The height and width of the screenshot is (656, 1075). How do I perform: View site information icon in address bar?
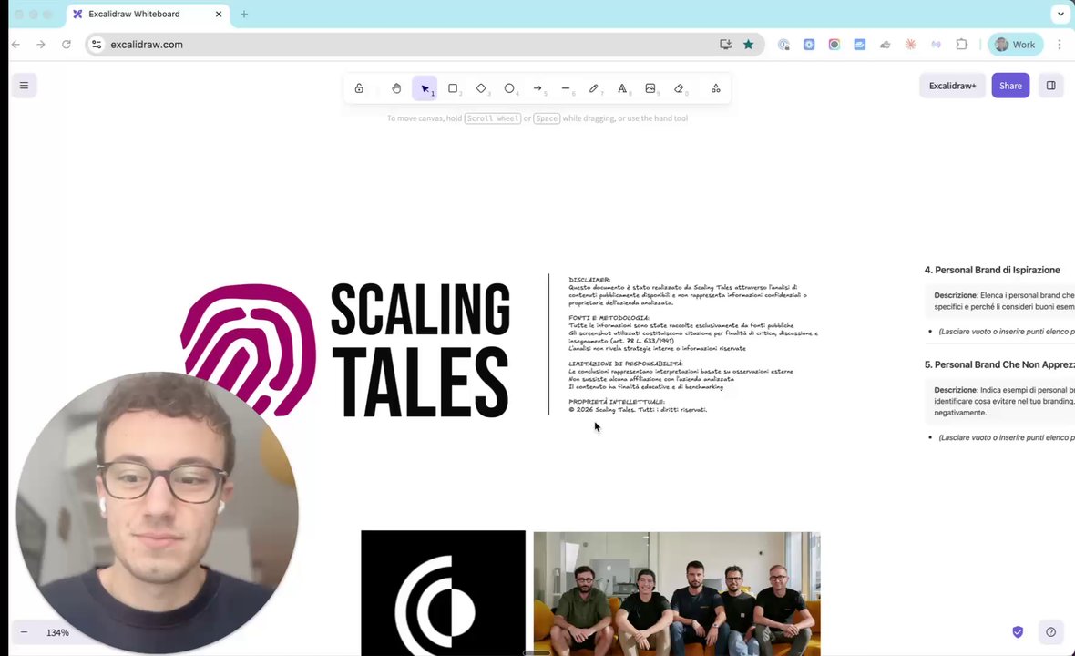97,45
